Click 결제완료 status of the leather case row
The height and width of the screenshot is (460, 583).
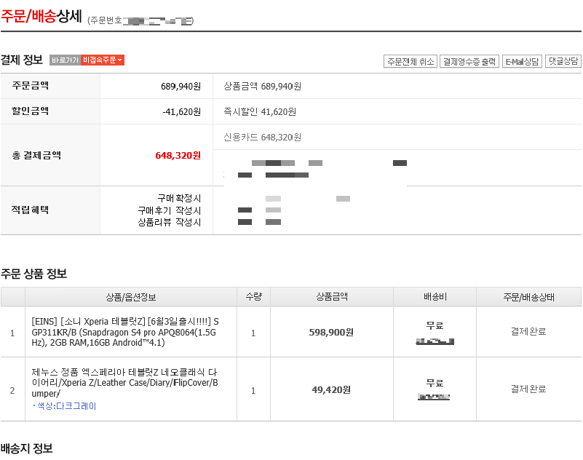pos(528,389)
